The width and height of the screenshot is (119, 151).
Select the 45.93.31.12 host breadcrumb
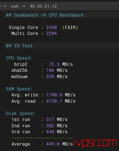(x=43, y=6)
